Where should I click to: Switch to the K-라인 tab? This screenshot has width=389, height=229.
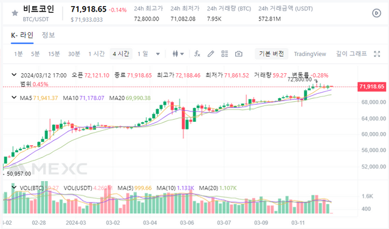[x=22, y=35]
